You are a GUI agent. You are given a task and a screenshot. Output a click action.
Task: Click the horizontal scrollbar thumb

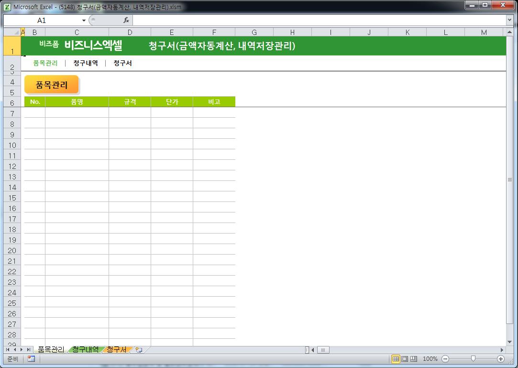pos(323,350)
